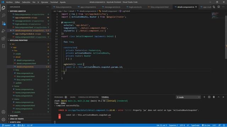Create a new terminal with plus icon
Viewport: 227px width, 127px height.
(204, 97)
